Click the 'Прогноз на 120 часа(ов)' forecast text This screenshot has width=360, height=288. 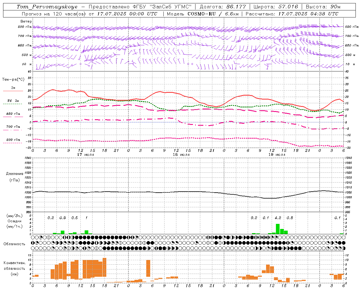[54, 14]
